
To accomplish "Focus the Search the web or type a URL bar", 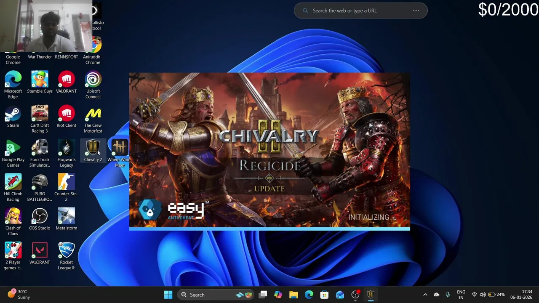I will [360, 11].
